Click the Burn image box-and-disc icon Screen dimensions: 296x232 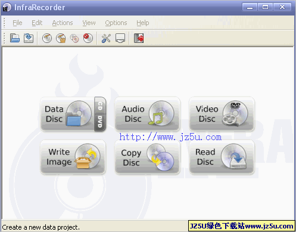click(61, 38)
